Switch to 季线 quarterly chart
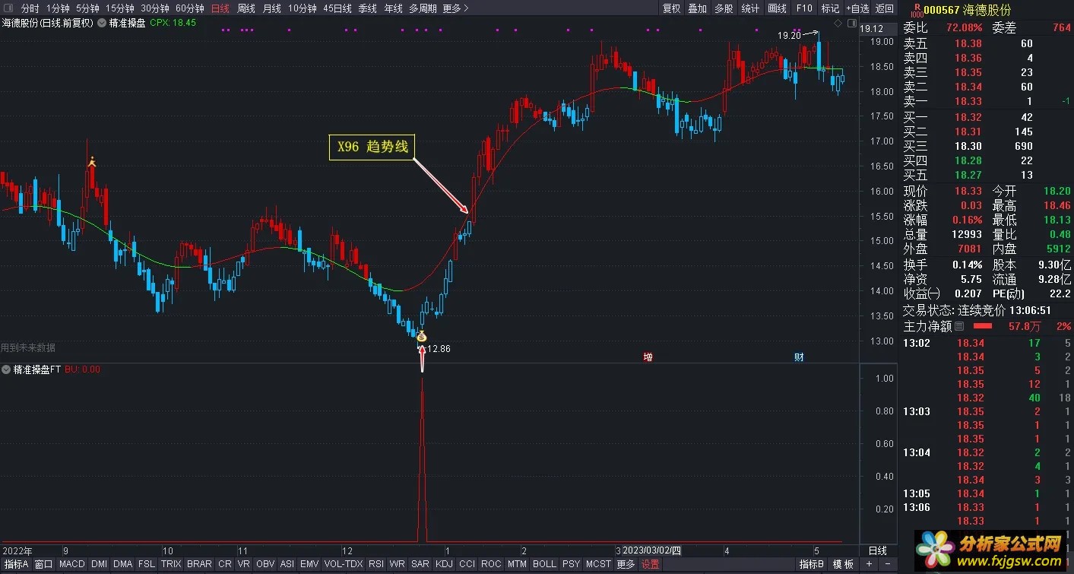This screenshot has height=574, width=1074. tap(368, 8)
